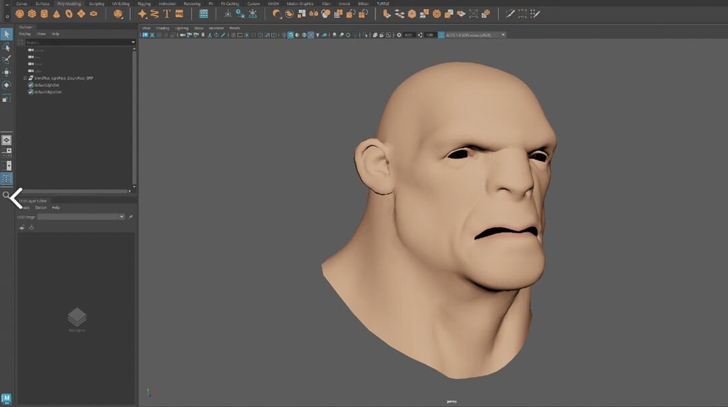Open the Shading menu of the viewport panel
Image resolution: width=728 pixels, height=407 pixels.
coord(162,28)
